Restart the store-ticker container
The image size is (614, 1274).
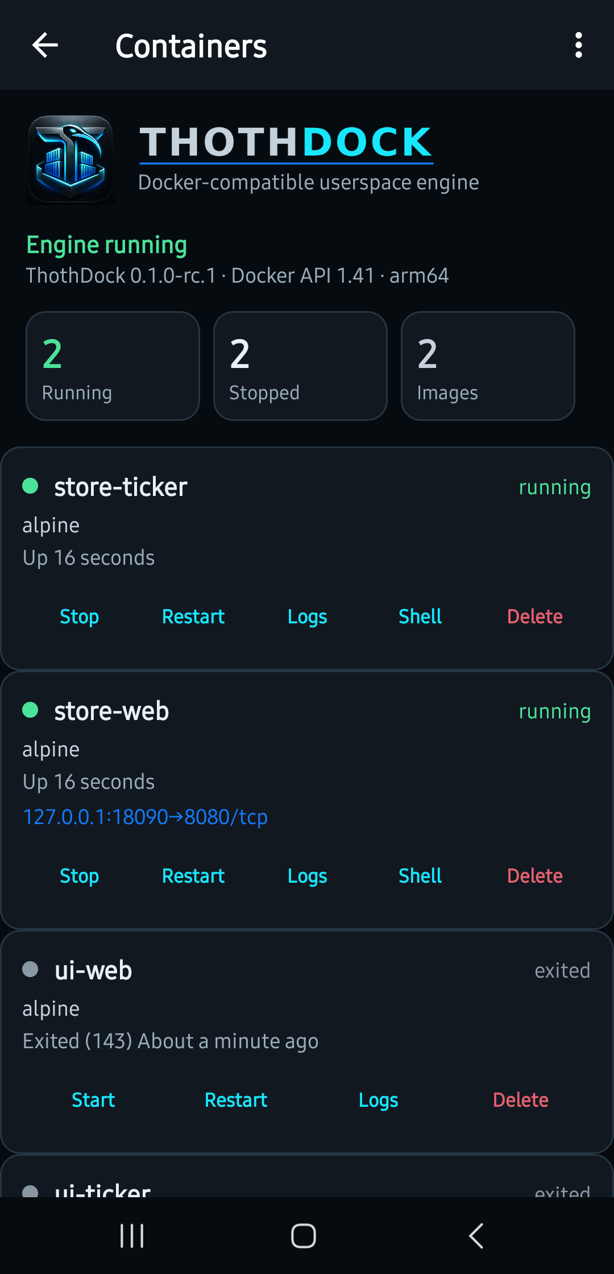[x=193, y=617]
